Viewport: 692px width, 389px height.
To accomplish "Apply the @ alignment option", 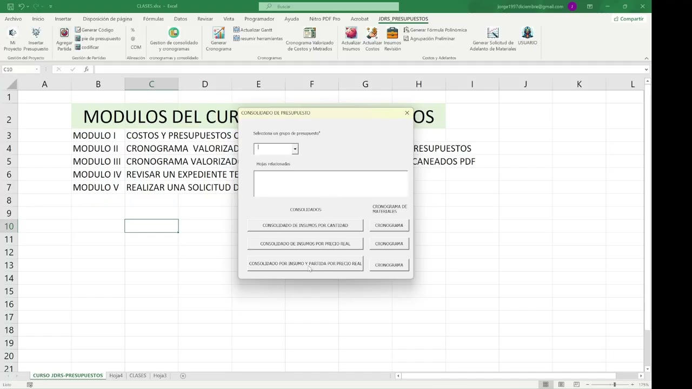I will click(x=133, y=39).
